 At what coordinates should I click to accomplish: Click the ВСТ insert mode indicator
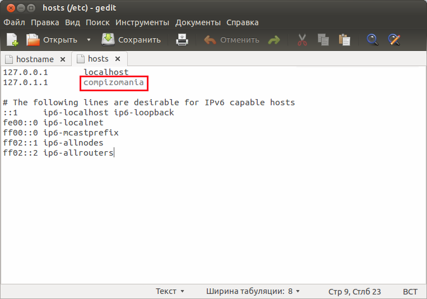click(410, 292)
